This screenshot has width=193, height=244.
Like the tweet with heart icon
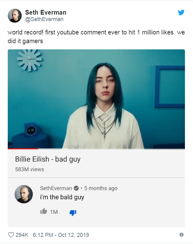coord(11,235)
